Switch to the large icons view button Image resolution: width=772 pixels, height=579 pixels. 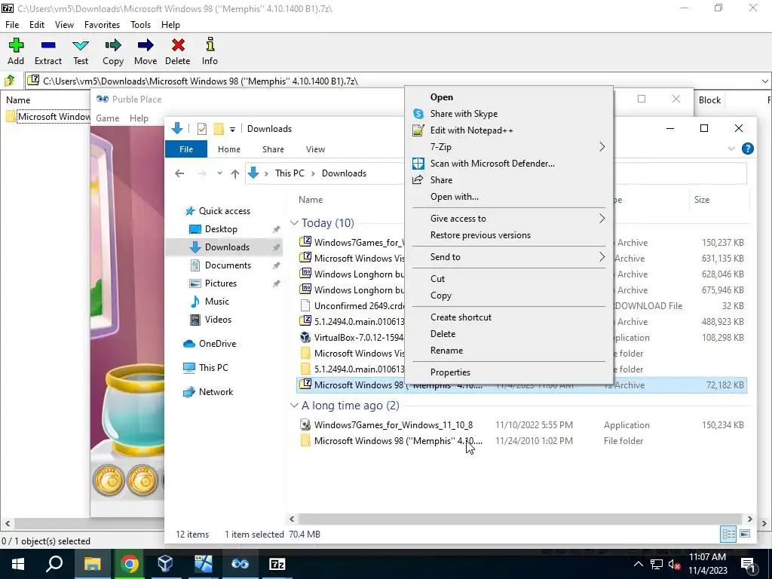tap(745, 534)
